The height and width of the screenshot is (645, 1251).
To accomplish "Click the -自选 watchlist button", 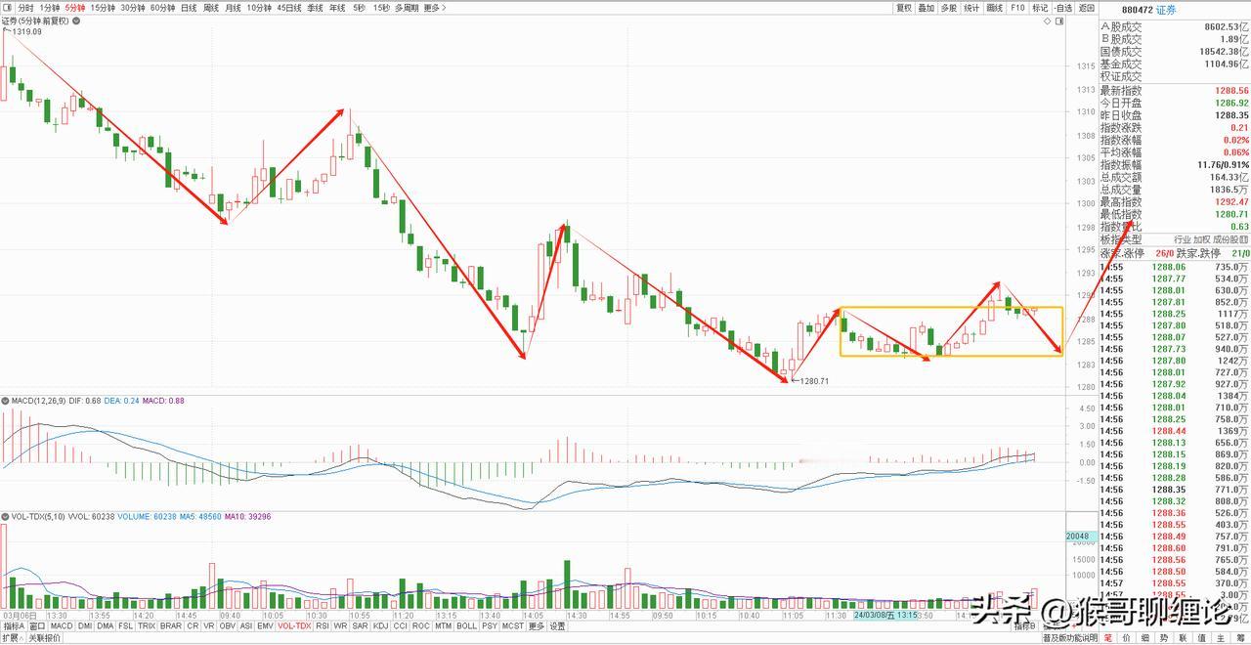I will click(1063, 8).
